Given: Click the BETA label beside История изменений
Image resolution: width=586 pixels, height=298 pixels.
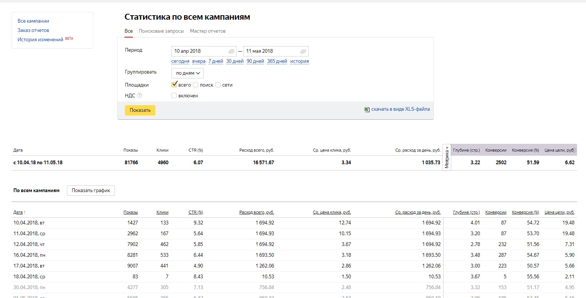Looking at the screenshot, I should click(69, 38).
